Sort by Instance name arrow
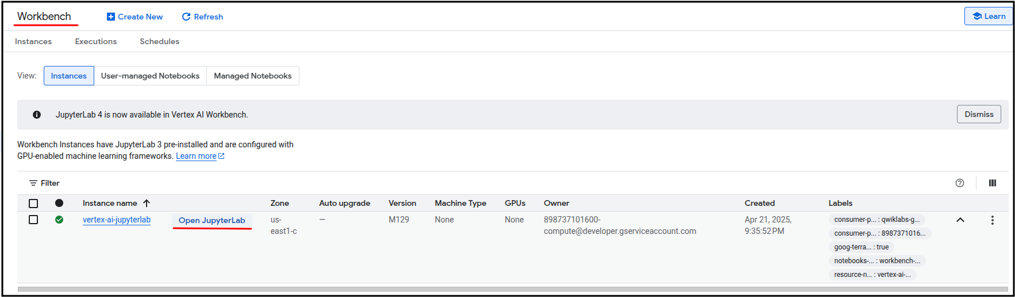Viewport: 1015px width, 297px height. [147, 203]
